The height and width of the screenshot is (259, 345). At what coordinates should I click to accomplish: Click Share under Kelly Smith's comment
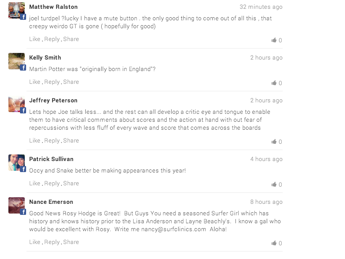point(71,82)
